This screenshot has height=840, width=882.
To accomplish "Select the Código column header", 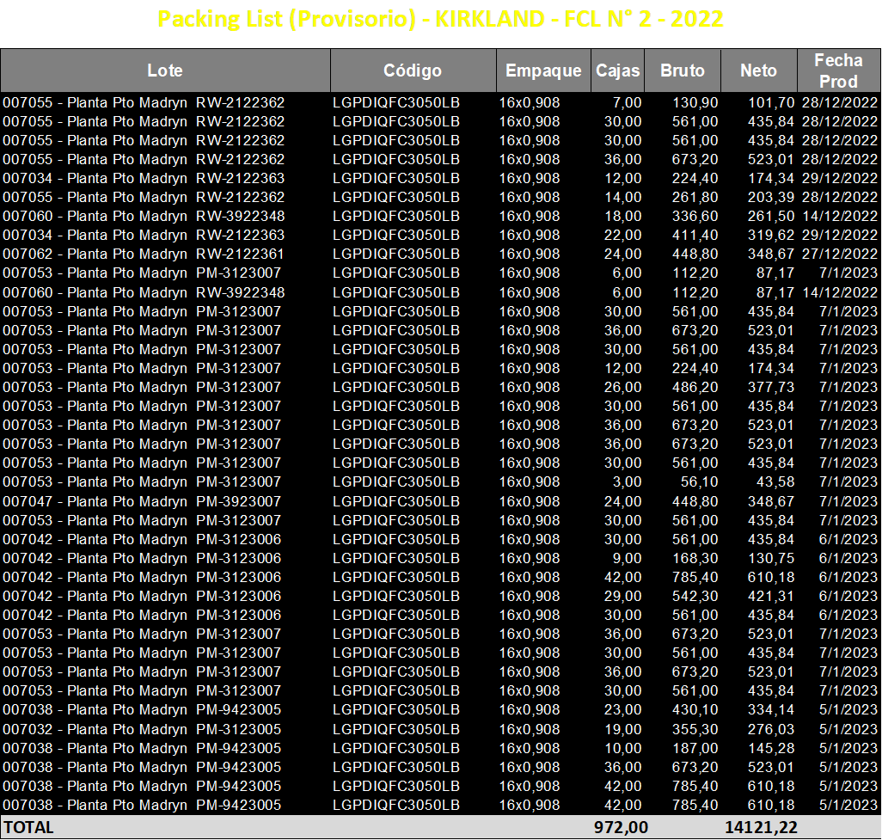I will point(413,71).
